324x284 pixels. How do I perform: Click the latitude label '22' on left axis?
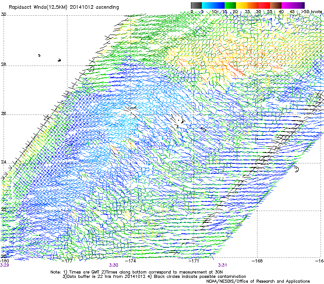4,210
